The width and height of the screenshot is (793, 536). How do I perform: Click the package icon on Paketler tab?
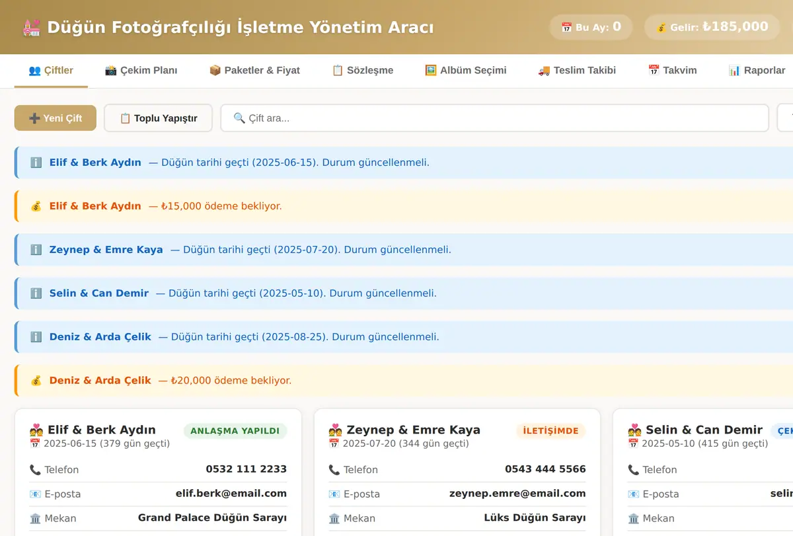[x=215, y=70]
